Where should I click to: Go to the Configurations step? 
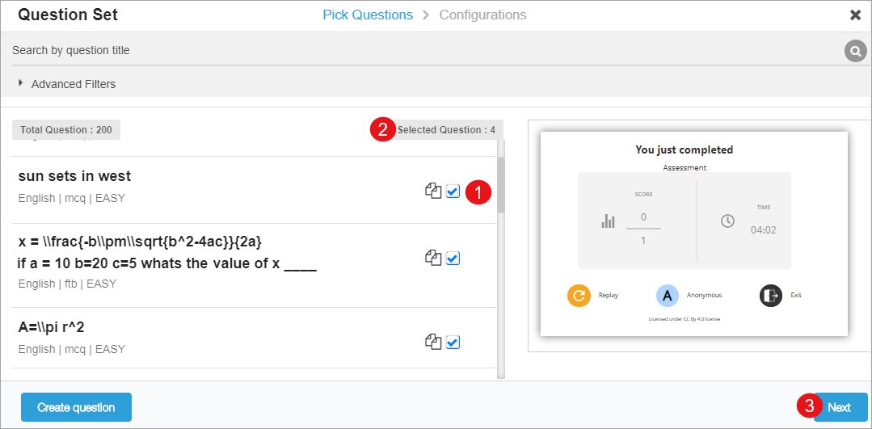coord(482,15)
